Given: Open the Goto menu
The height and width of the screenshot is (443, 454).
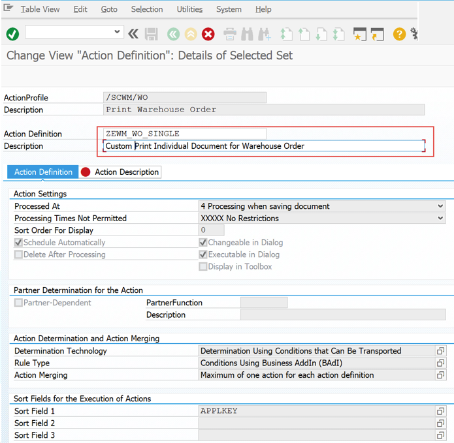Looking at the screenshot, I should [x=109, y=9].
